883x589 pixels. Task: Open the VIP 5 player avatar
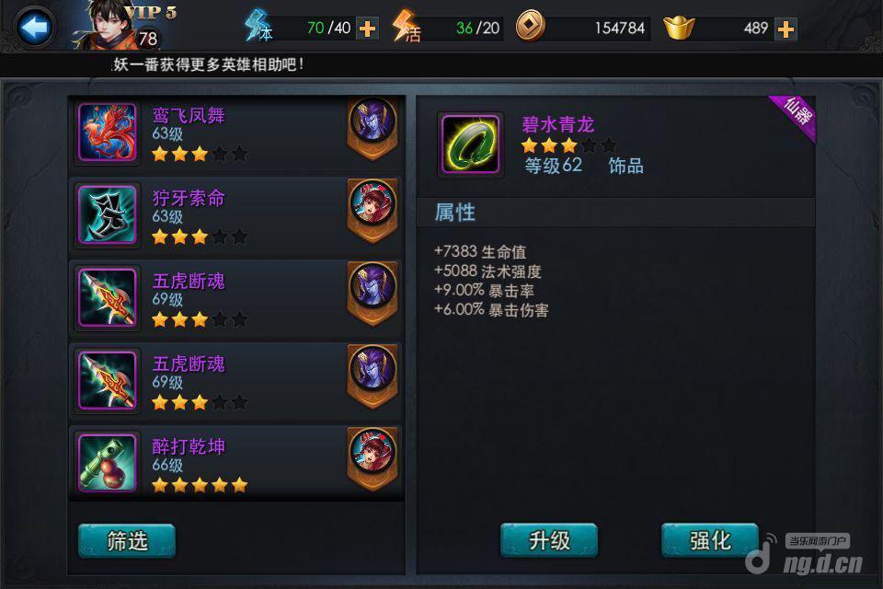coord(111,26)
